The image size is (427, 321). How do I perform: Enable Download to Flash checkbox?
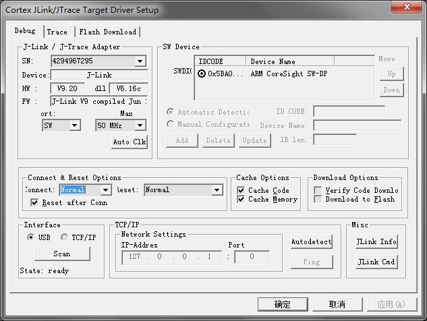[318, 200]
